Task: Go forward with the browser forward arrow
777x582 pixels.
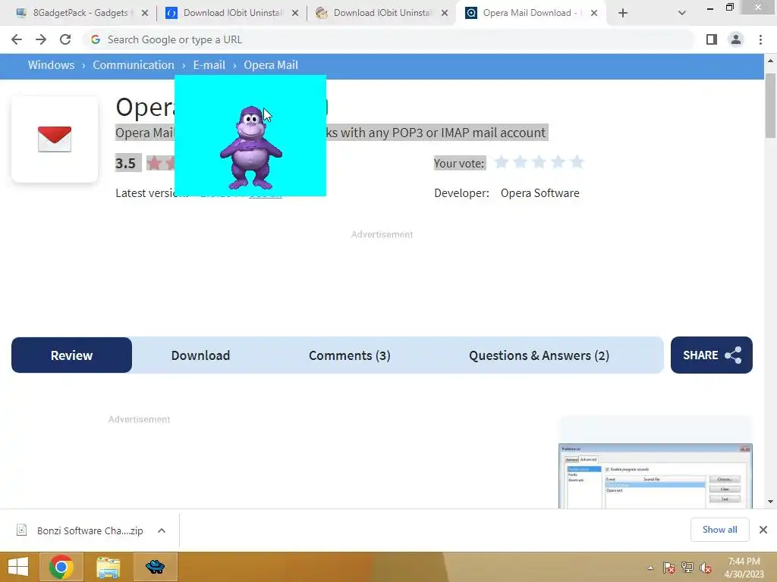Action: click(41, 39)
